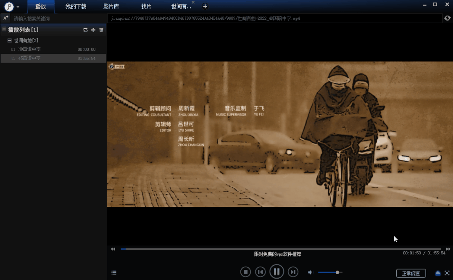Open the 影片库 tab
The image size is (453, 280).
tap(111, 6)
